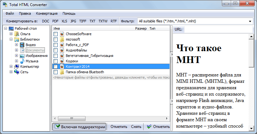Image resolution: width=257 pixels, height=134 pixels.
Task: Expand the Компьютер tree node
Action: tap(11, 67)
